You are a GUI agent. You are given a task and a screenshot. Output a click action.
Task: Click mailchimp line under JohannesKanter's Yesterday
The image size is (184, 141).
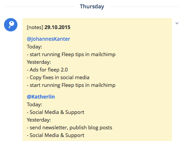[71, 85]
